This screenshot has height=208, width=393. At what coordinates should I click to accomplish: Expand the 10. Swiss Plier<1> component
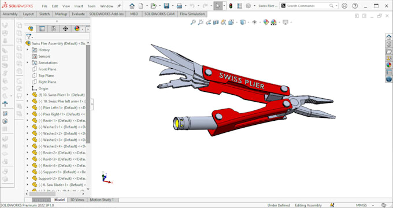pos(28,95)
